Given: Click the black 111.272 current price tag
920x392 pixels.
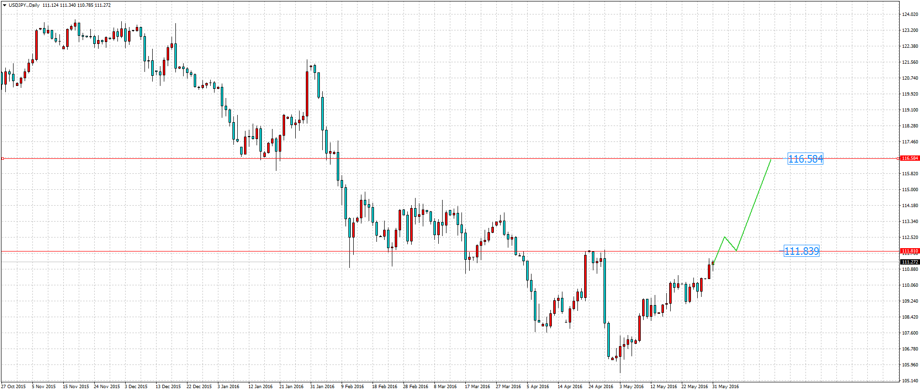Looking at the screenshot, I should click(x=909, y=262).
